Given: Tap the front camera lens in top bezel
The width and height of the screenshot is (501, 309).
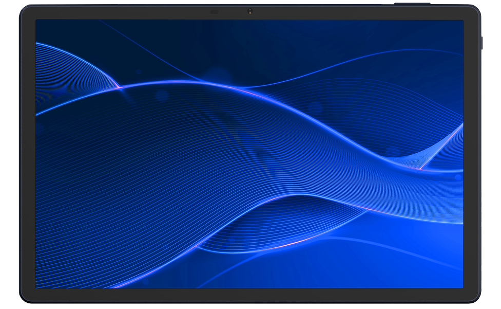Looking at the screenshot, I should coord(250,11).
